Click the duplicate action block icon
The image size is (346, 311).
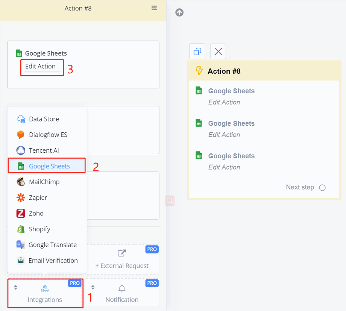pos(197,52)
